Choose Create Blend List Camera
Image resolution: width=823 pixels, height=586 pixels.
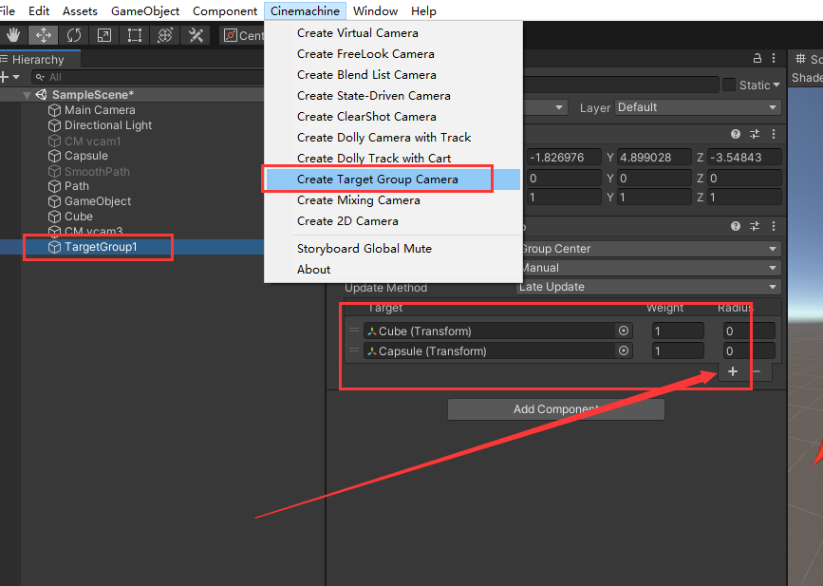pos(392,75)
